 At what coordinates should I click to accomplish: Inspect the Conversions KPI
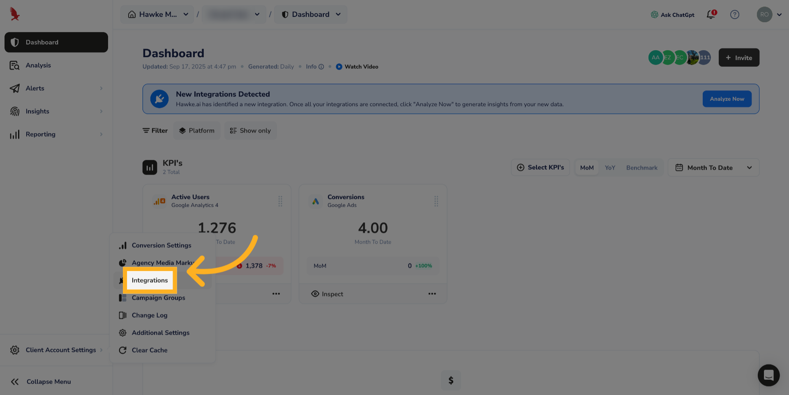tap(327, 294)
